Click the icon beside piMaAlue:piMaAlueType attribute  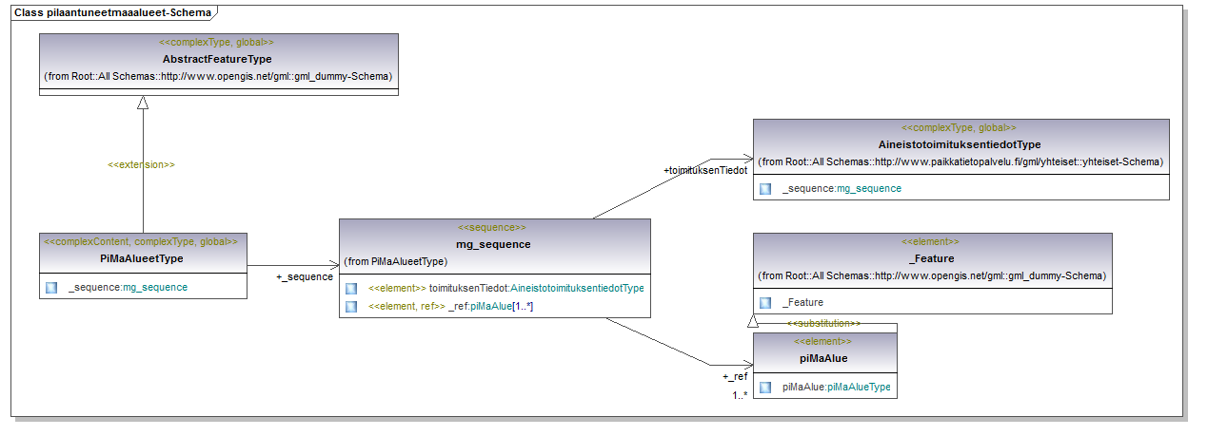coord(765,388)
